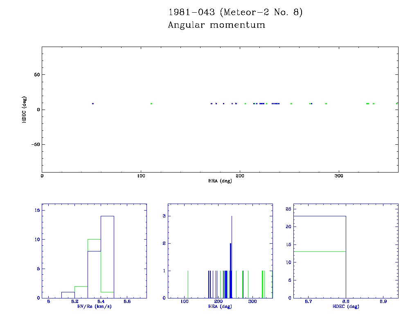Screen dimensions: 419x314
Task: Click the green point at the scatter plot's right edge
Action: [x=396, y=103]
